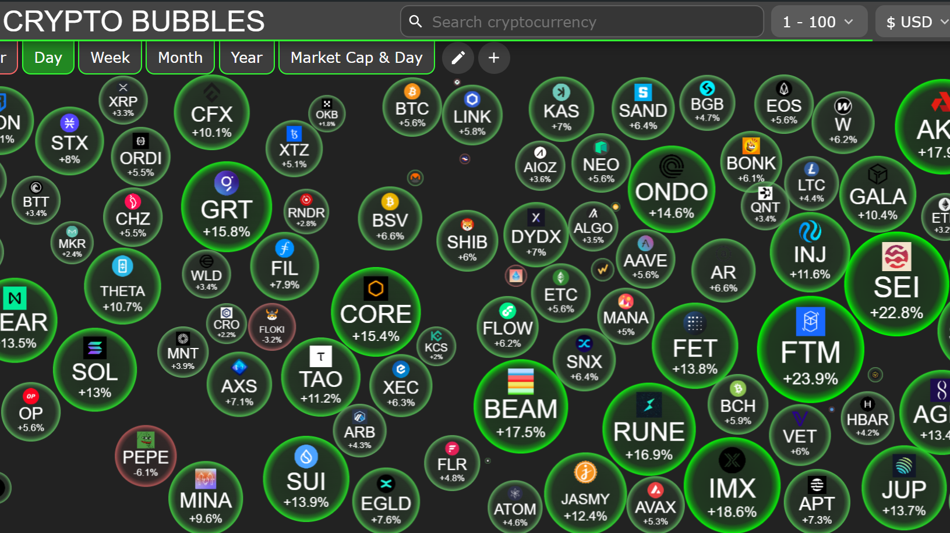Click the plus icon to add a view
Viewport: 950px width, 533px height.
click(x=493, y=58)
